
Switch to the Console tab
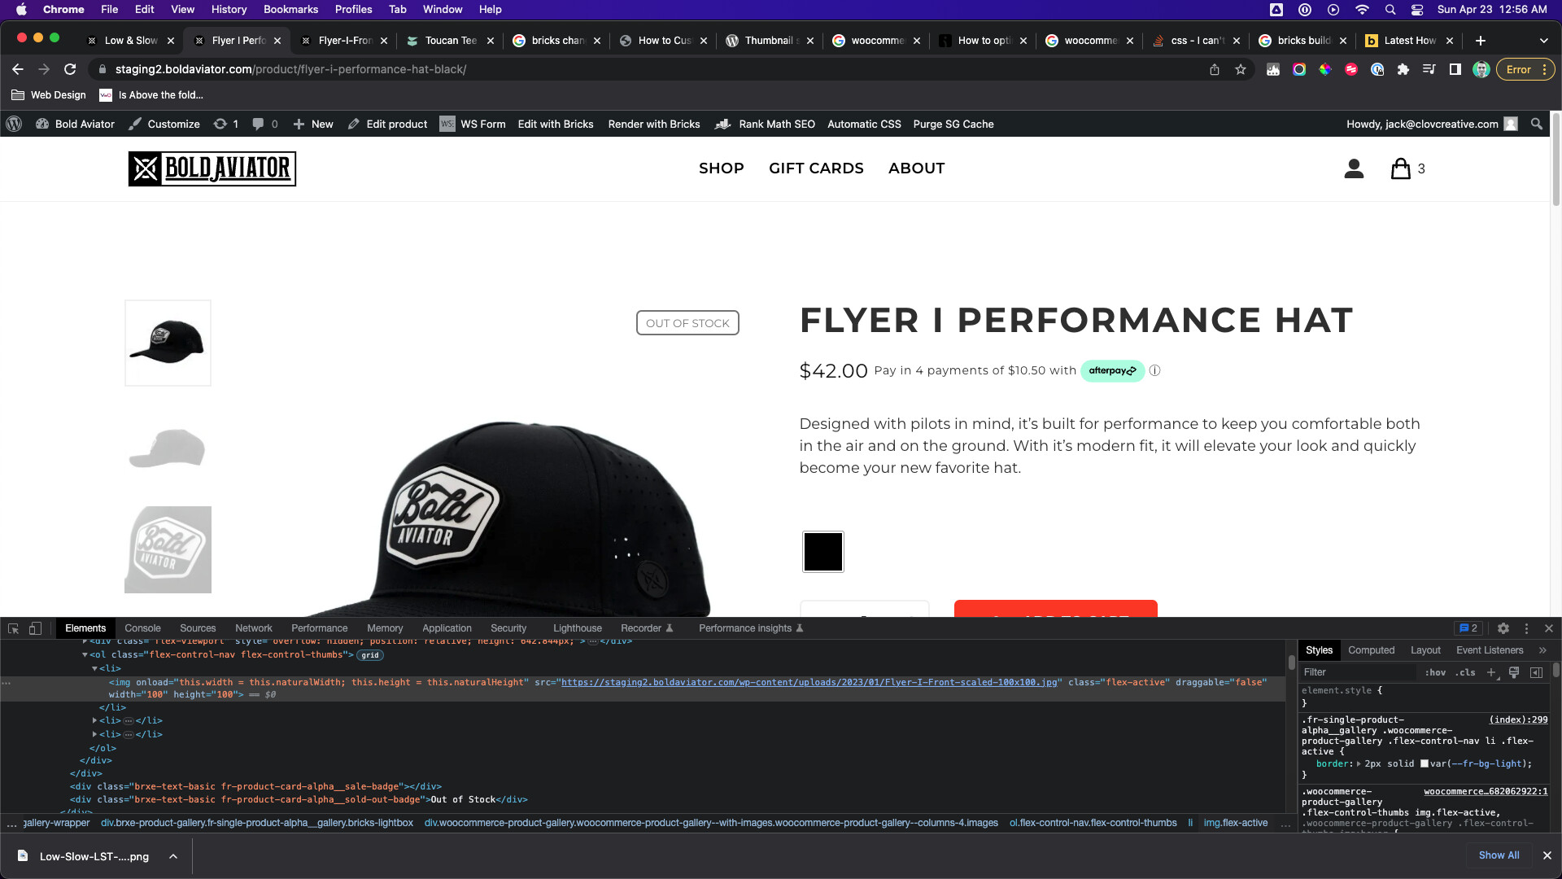pyautogui.click(x=142, y=628)
